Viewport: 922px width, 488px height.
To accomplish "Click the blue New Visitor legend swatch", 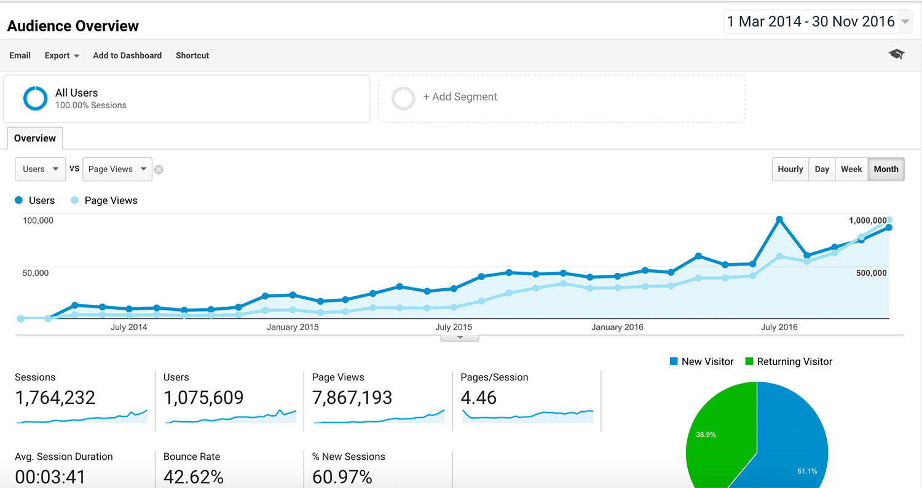I will (674, 361).
